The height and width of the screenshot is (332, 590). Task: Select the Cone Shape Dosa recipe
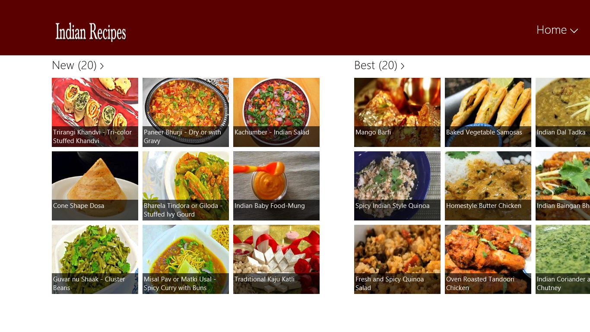coord(95,186)
